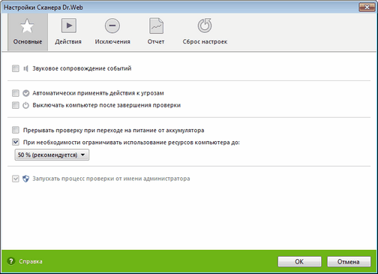Click the speaker icon beside Звуковое сопровождение
Image resolution: width=378 pixels, height=274 pixels.
tap(25, 68)
